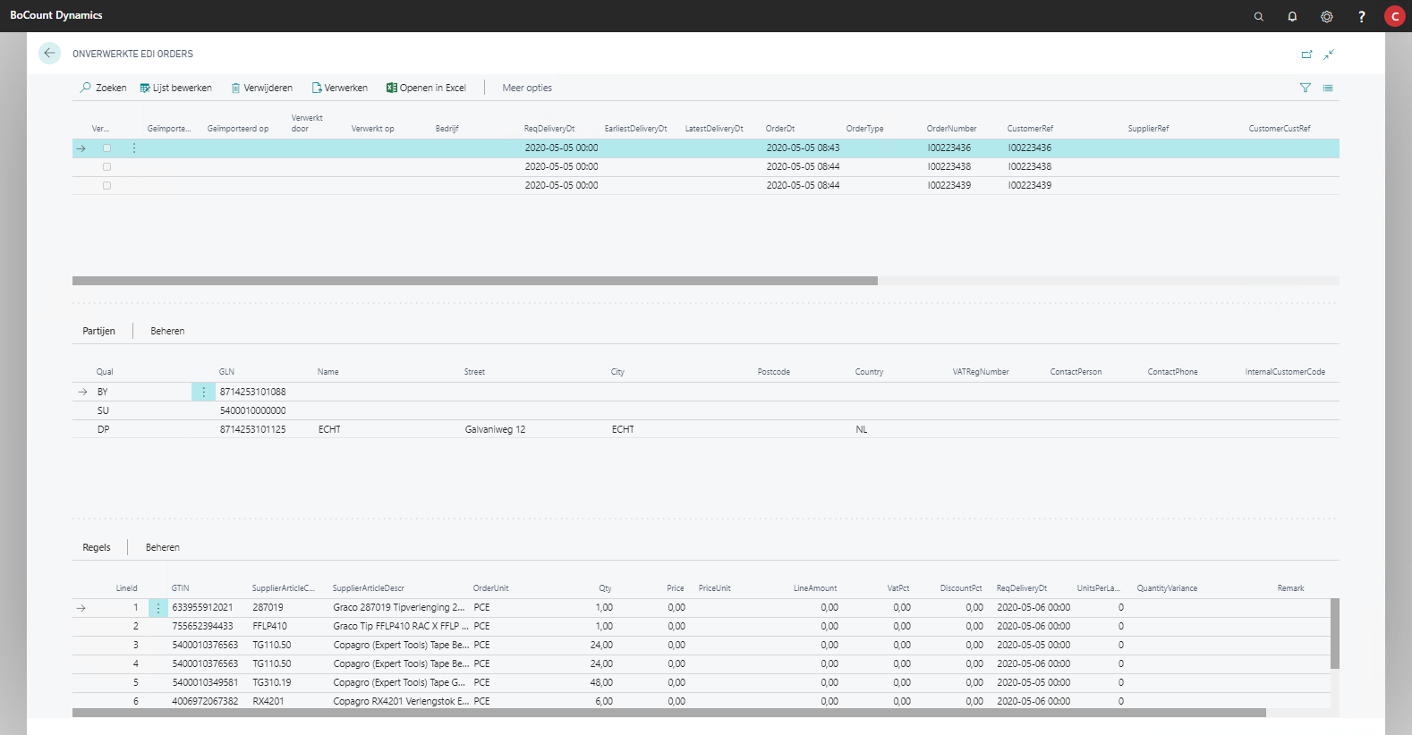1412x735 pixels.
Task: Open Beheren menu in Regels section
Action: point(162,547)
